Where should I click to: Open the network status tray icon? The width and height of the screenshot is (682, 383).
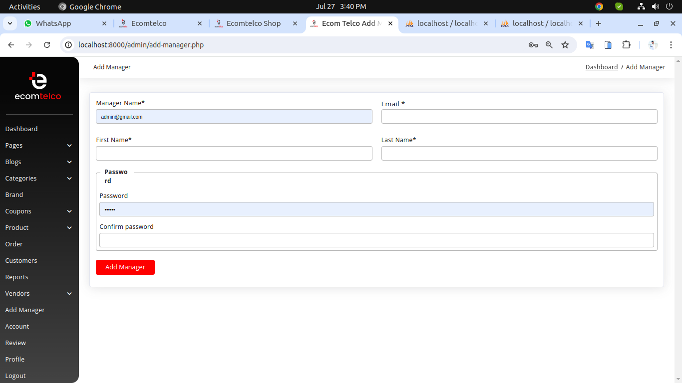point(642,6)
